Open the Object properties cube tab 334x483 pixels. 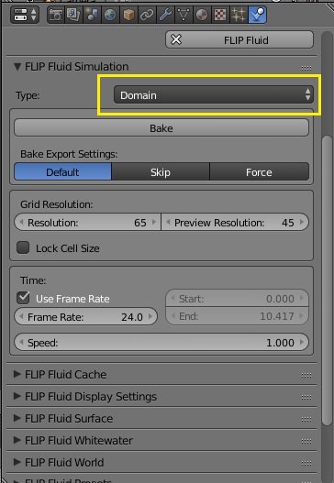coord(128,15)
